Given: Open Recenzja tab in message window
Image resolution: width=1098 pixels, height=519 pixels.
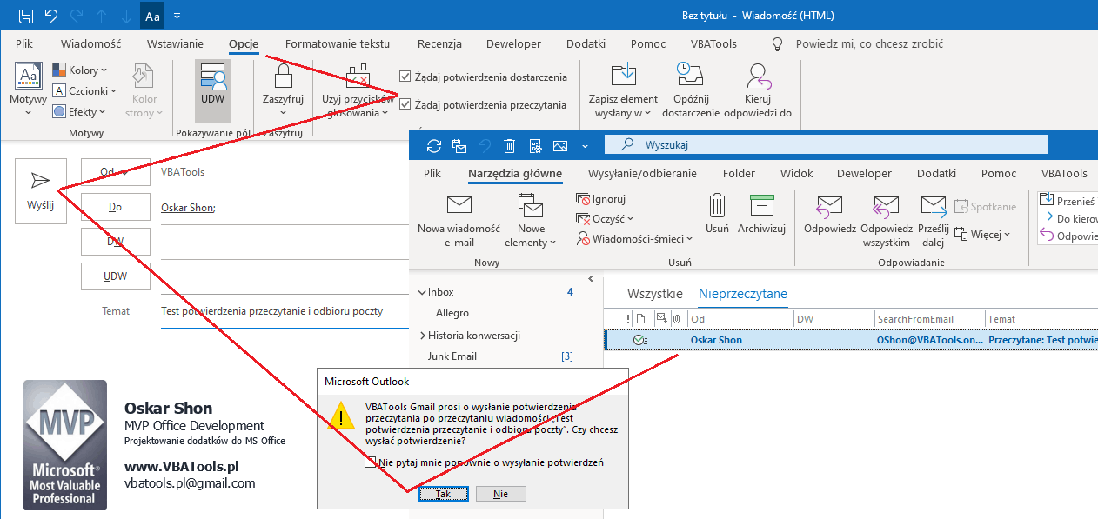Looking at the screenshot, I should pyautogui.click(x=439, y=43).
